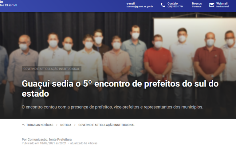This screenshot has width=236, height=157.
Task: Click the chevron after Noticia breadcrumb
Action: click(x=75, y=125)
